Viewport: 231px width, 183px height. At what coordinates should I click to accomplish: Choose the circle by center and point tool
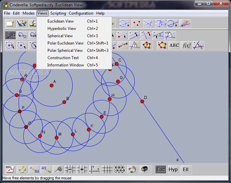click(10, 45)
